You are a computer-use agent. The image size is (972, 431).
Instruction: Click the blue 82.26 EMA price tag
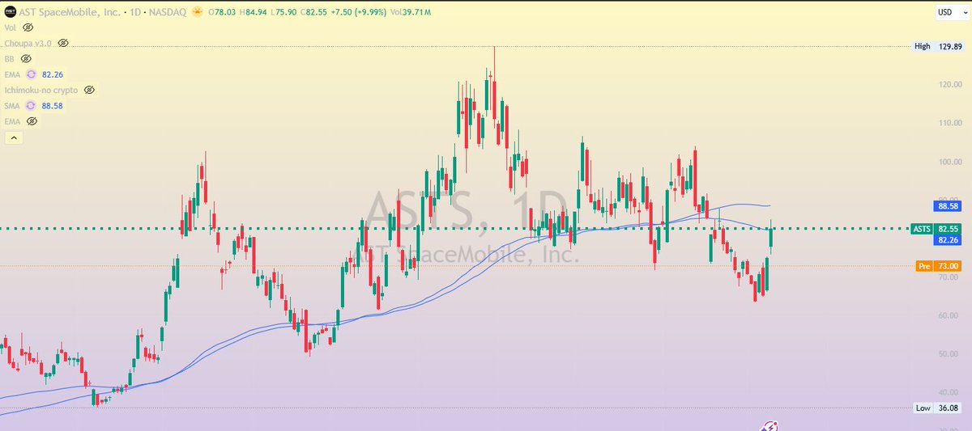tap(949, 240)
